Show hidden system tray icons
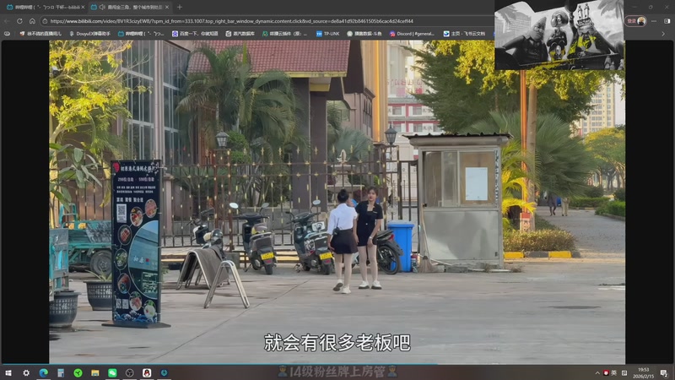Image resolution: width=675 pixels, height=380 pixels. click(x=597, y=373)
